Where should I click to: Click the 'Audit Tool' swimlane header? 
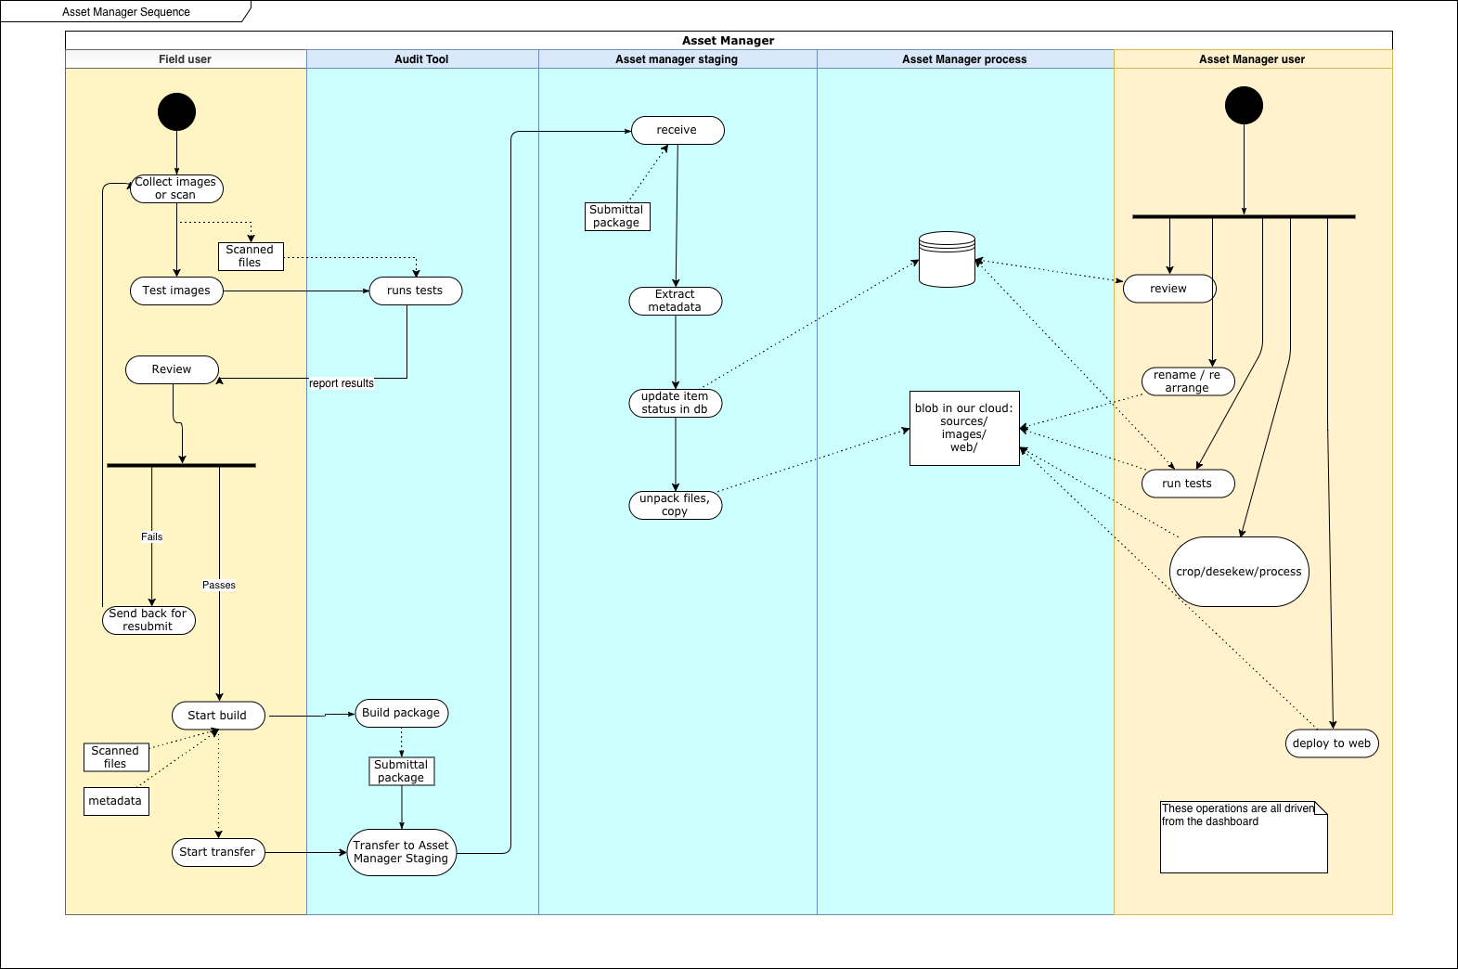tap(422, 59)
